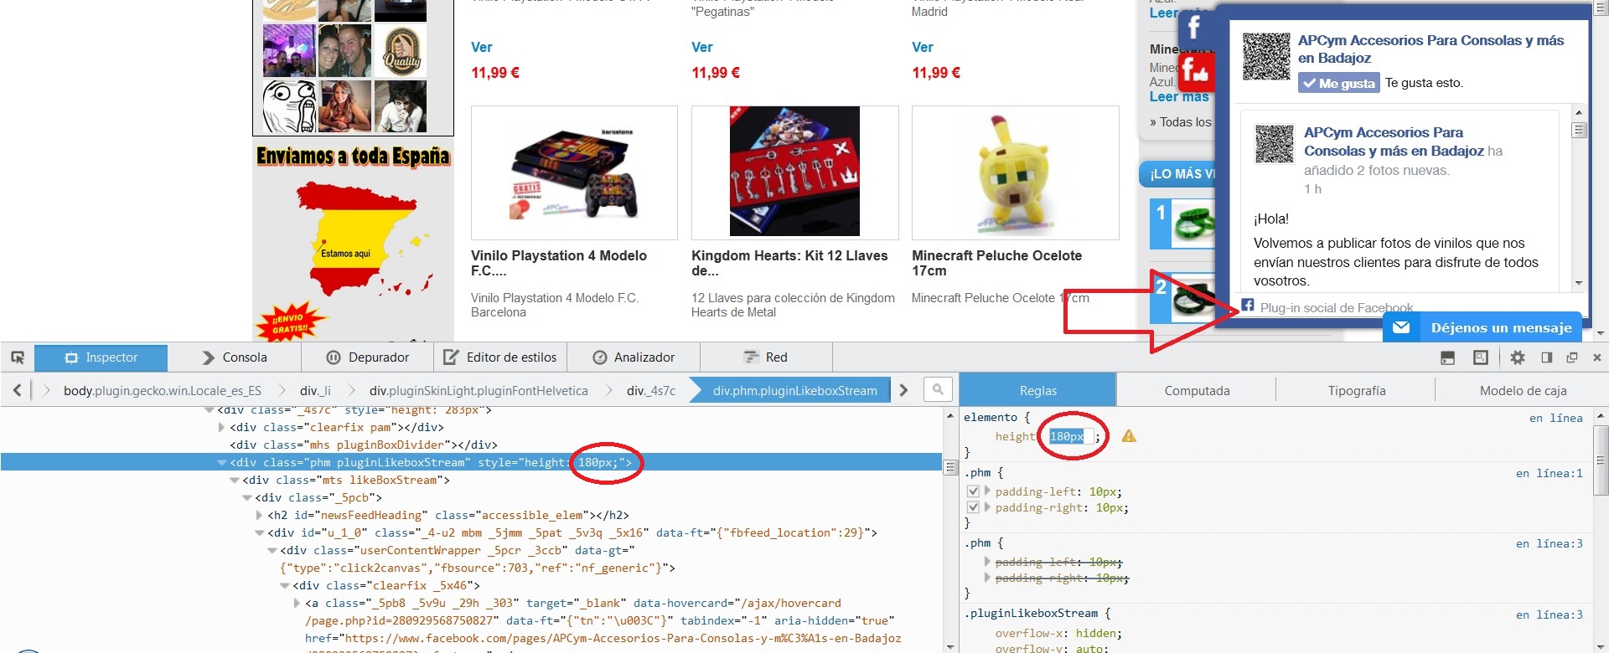Open the Depurador tab
The image size is (1609, 653).
click(x=368, y=357)
